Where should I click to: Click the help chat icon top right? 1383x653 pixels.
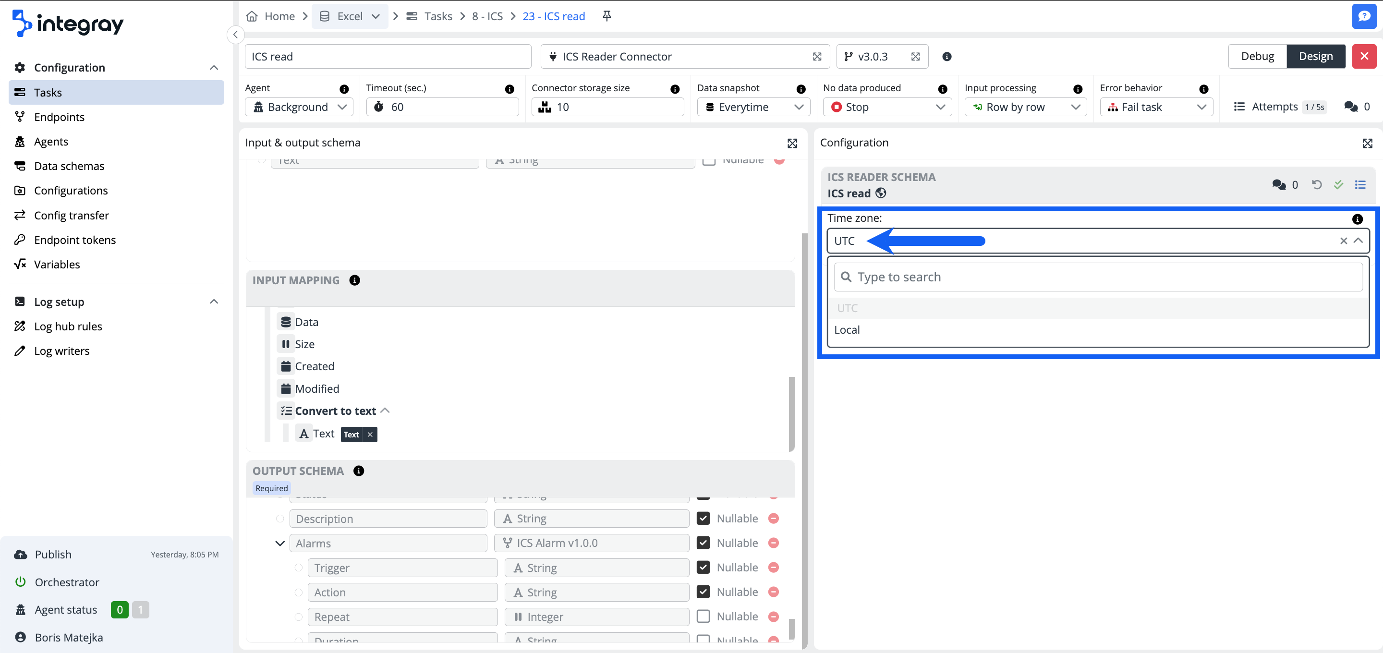coord(1363,16)
